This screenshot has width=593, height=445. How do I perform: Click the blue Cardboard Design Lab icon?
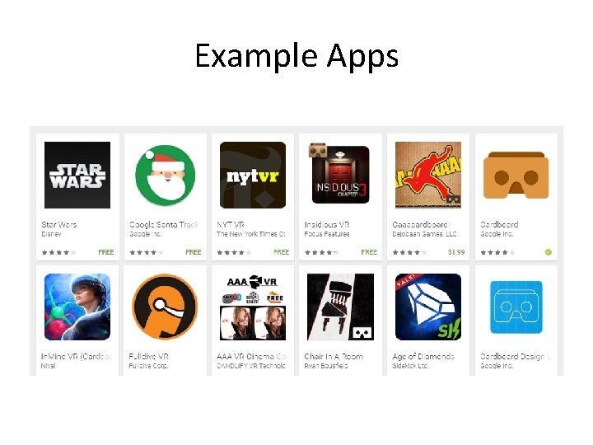tap(516, 307)
